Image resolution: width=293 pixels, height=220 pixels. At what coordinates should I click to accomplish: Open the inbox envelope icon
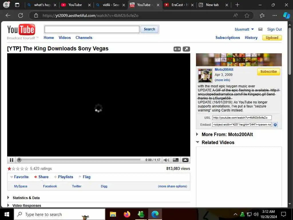click(x=260, y=29)
